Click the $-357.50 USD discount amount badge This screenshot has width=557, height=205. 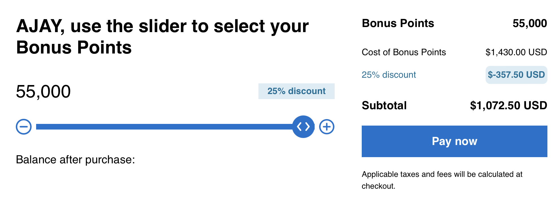coord(516,75)
